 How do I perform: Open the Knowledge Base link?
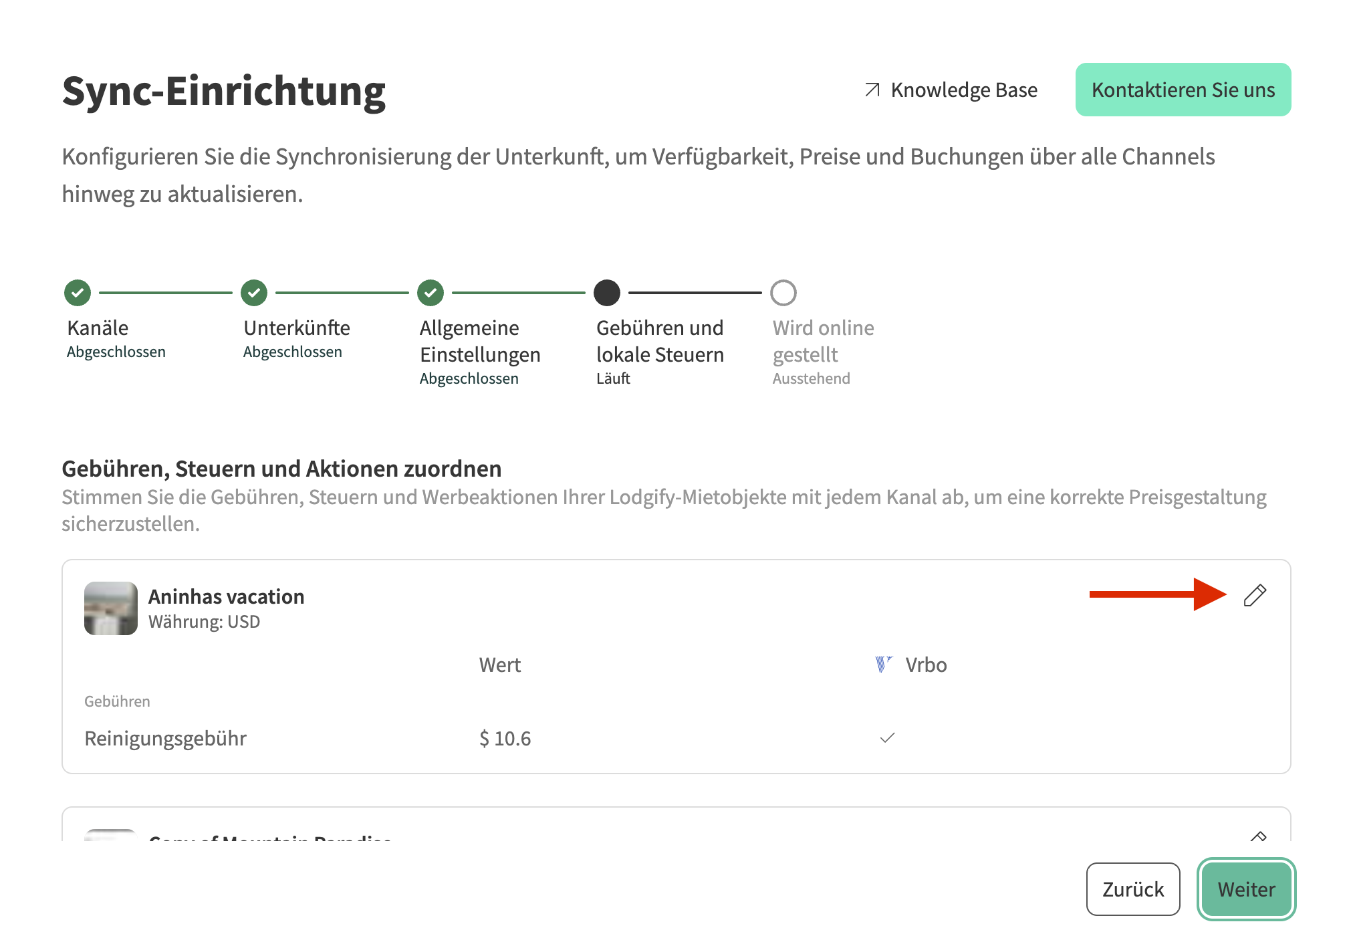coord(963,90)
